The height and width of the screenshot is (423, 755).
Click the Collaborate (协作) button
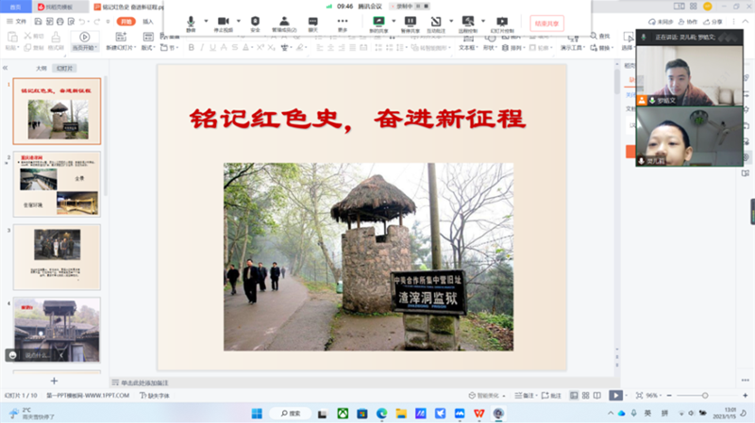[688, 22]
